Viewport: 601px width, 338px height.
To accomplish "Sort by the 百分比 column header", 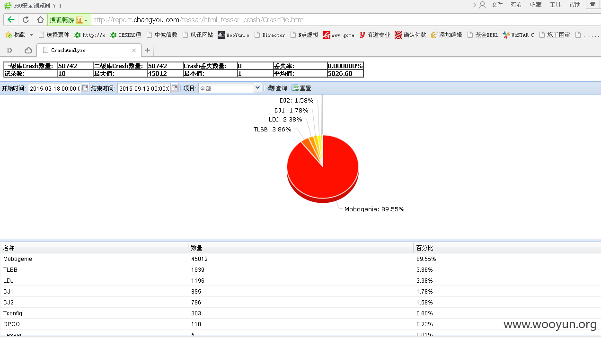I will (x=507, y=248).
